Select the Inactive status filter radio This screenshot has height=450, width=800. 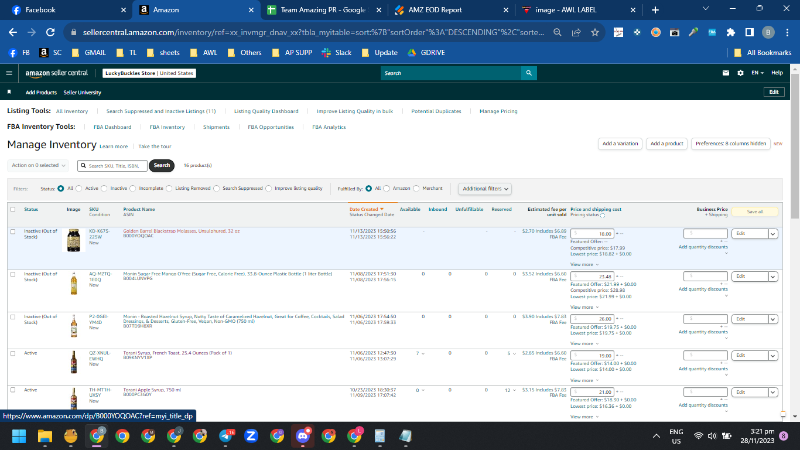click(104, 189)
